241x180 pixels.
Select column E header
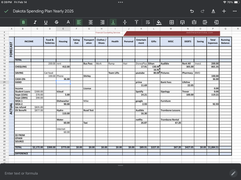(63, 29)
